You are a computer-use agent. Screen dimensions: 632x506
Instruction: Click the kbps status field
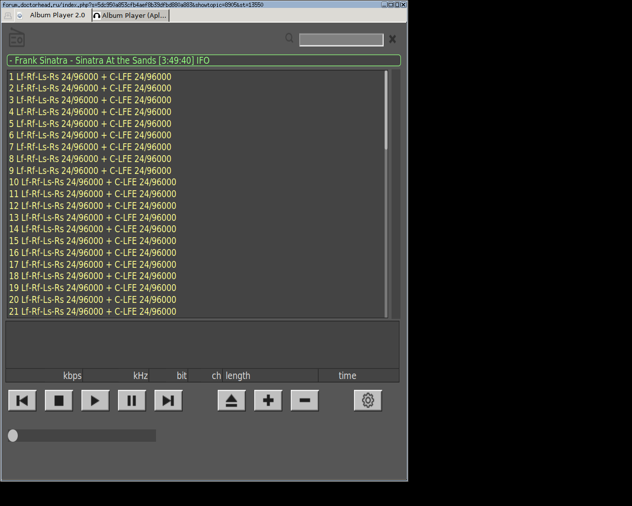tap(44, 376)
